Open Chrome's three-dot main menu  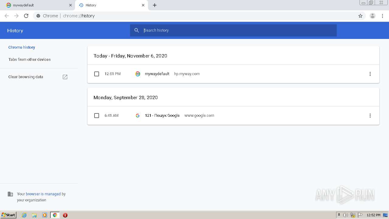383,16
